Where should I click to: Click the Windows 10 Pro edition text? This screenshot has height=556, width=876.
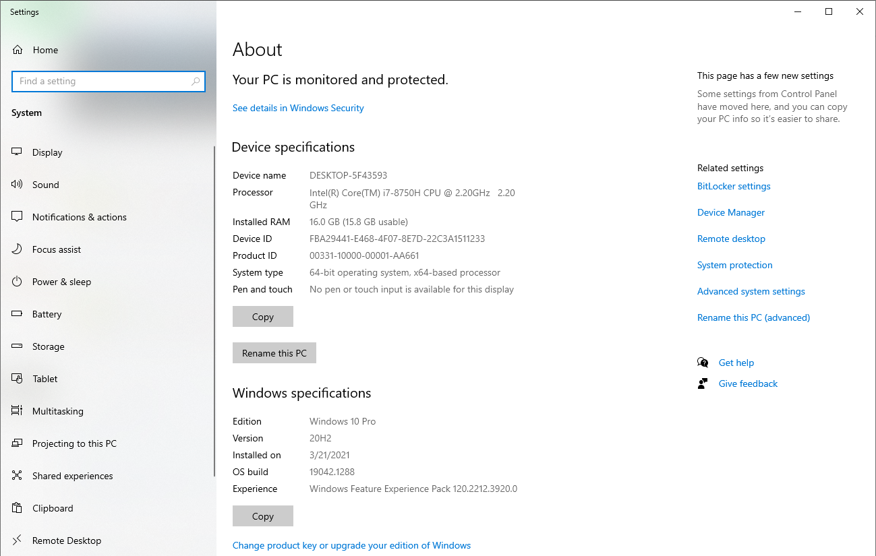[343, 421]
